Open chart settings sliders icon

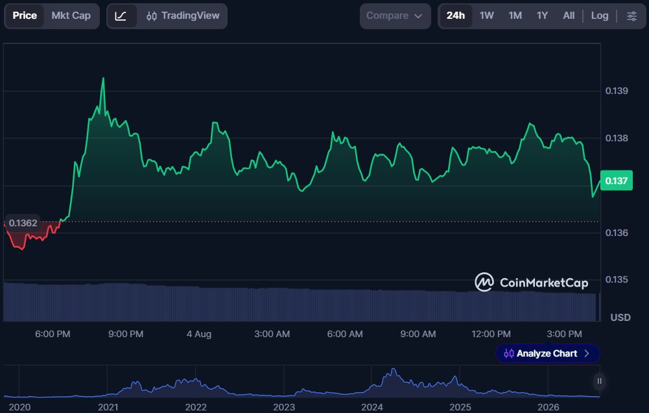[631, 16]
